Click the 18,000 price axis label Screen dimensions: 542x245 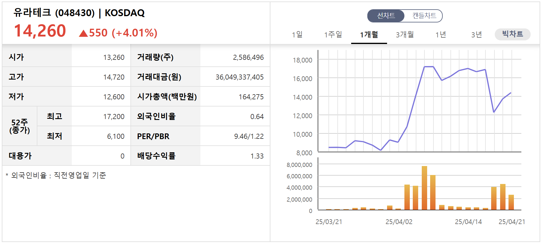click(x=302, y=60)
